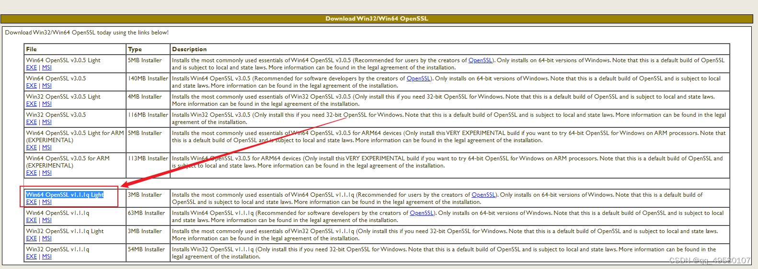Download EXE for Win32 OpenSSL v3.0.5 Light
Viewport: 758px width, 269px height.
pyautogui.click(x=31, y=104)
